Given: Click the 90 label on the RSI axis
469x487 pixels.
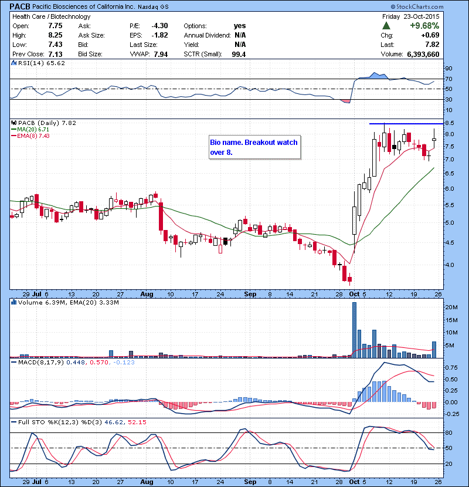Looking at the screenshot, I should [x=449, y=69].
